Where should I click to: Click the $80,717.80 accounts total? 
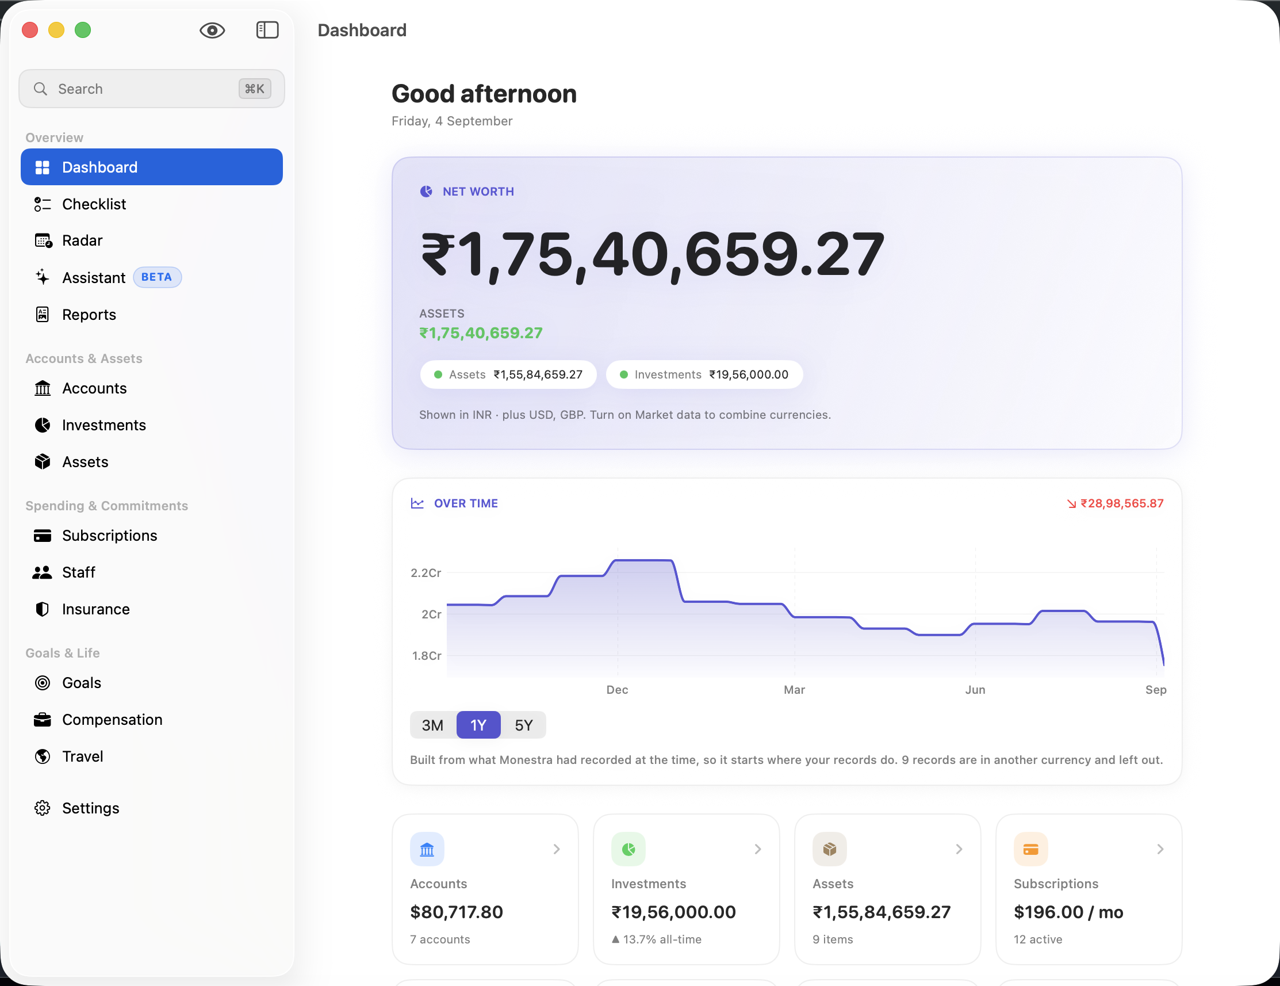point(457,912)
